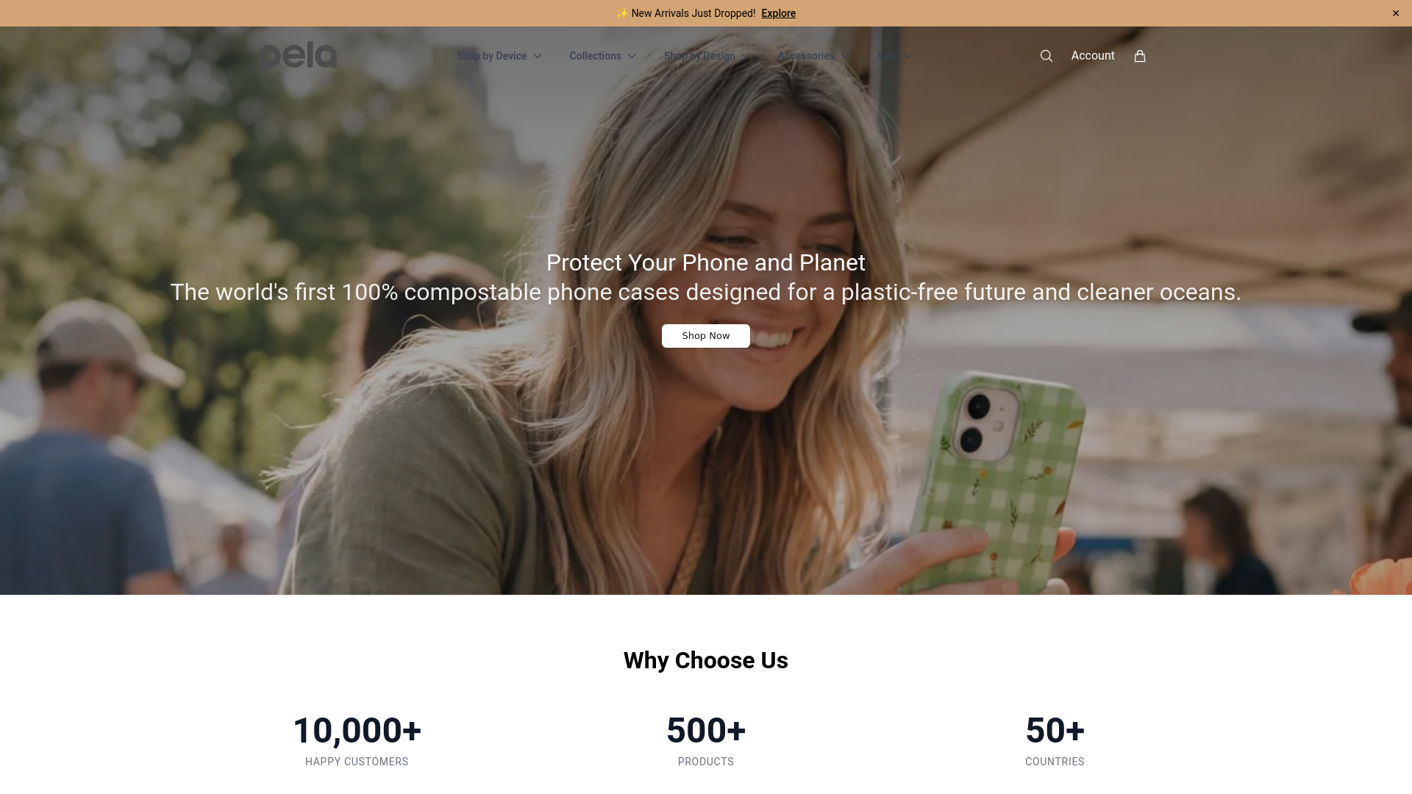Screen dimensions: 1412x794
Task: Follow the Explore link in banner
Action: [778, 13]
